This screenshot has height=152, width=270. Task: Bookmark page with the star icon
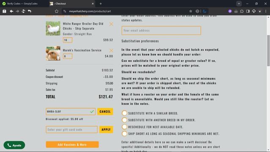191,11
